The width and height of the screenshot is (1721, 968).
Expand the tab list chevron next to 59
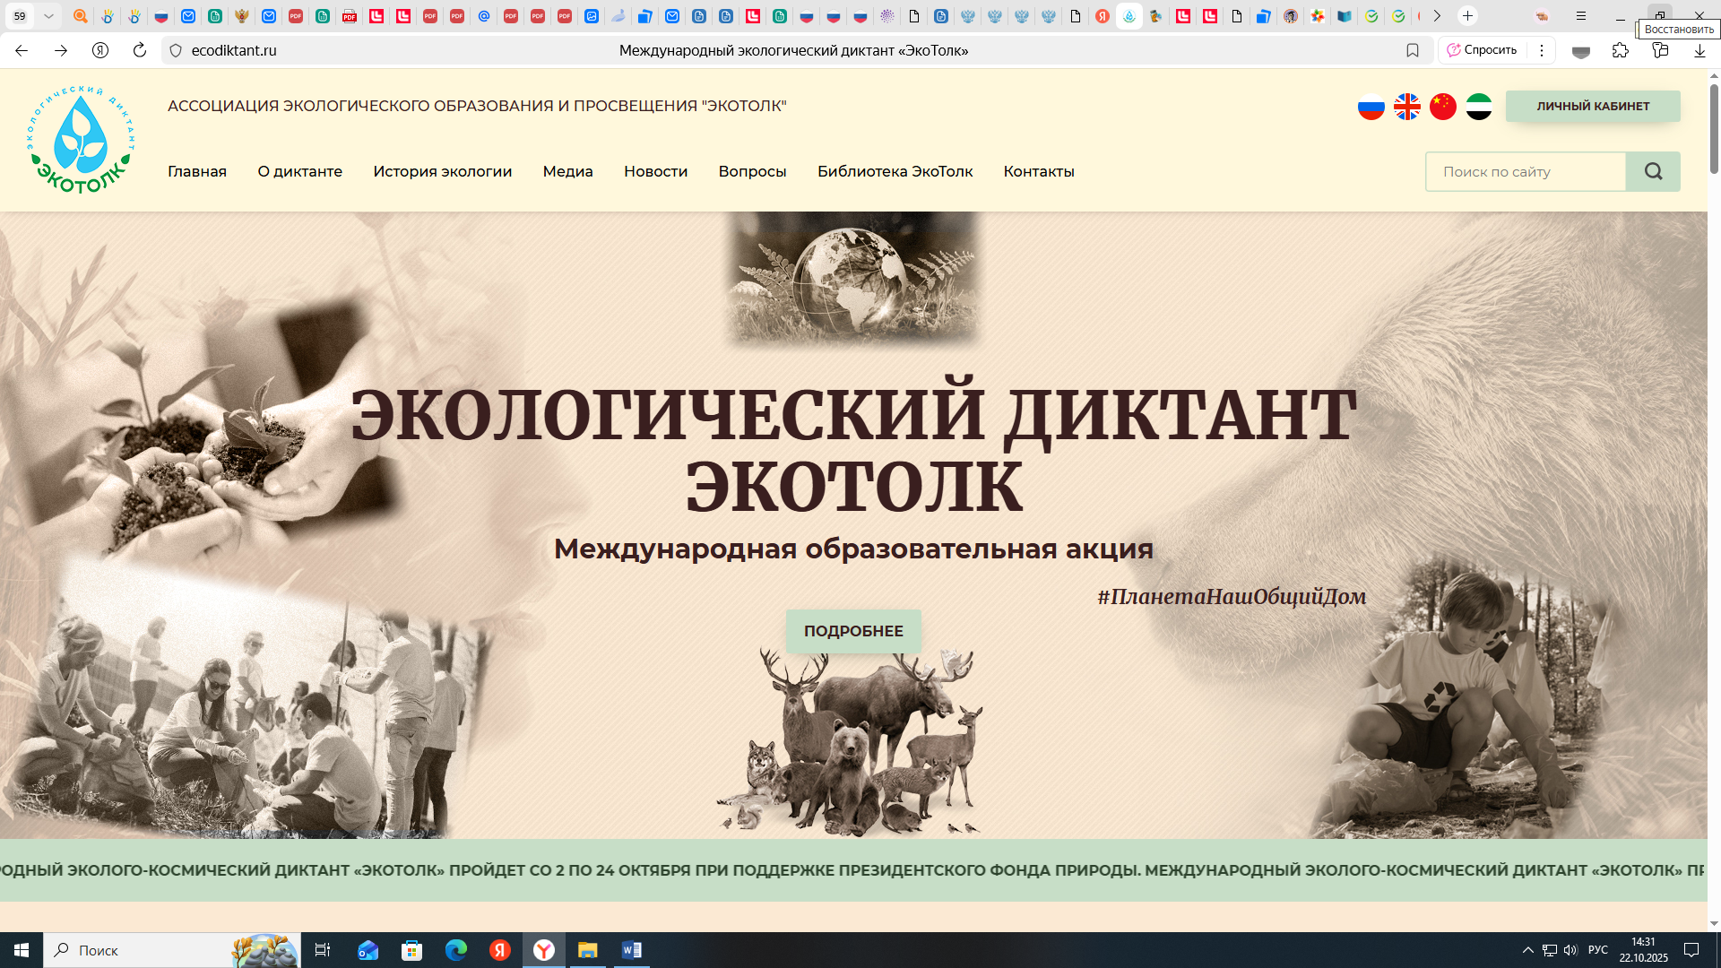pyautogui.click(x=49, y=16)
